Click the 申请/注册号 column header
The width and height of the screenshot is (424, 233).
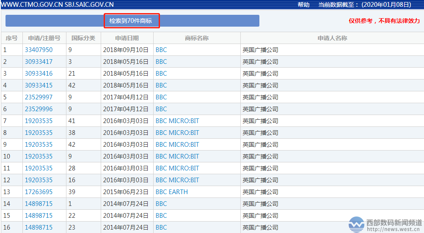click(44, 38)
